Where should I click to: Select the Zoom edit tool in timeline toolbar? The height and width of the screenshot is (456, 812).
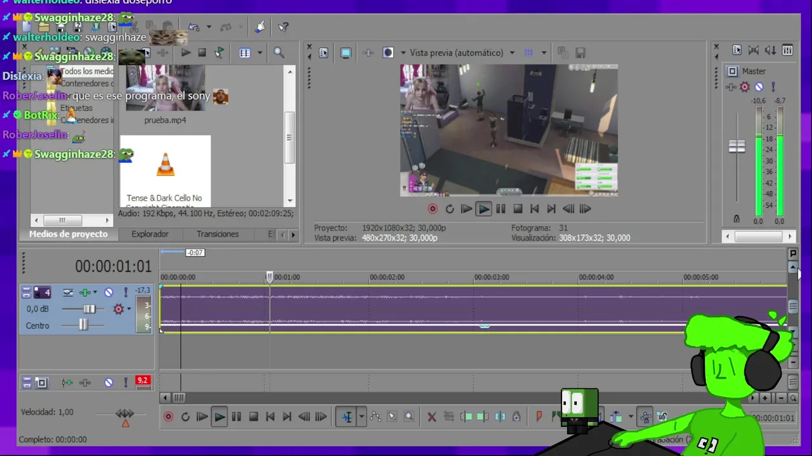[x=409, y=417]
